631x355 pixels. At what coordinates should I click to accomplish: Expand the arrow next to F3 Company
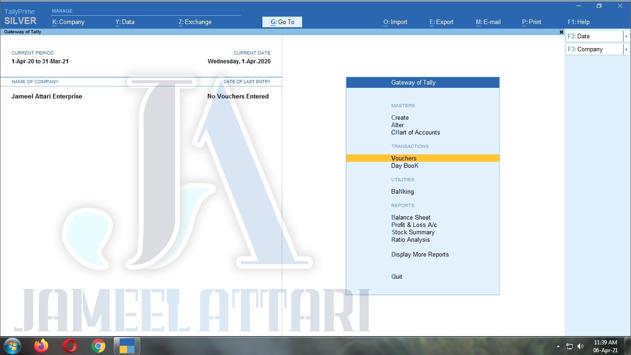click(626, 49)
